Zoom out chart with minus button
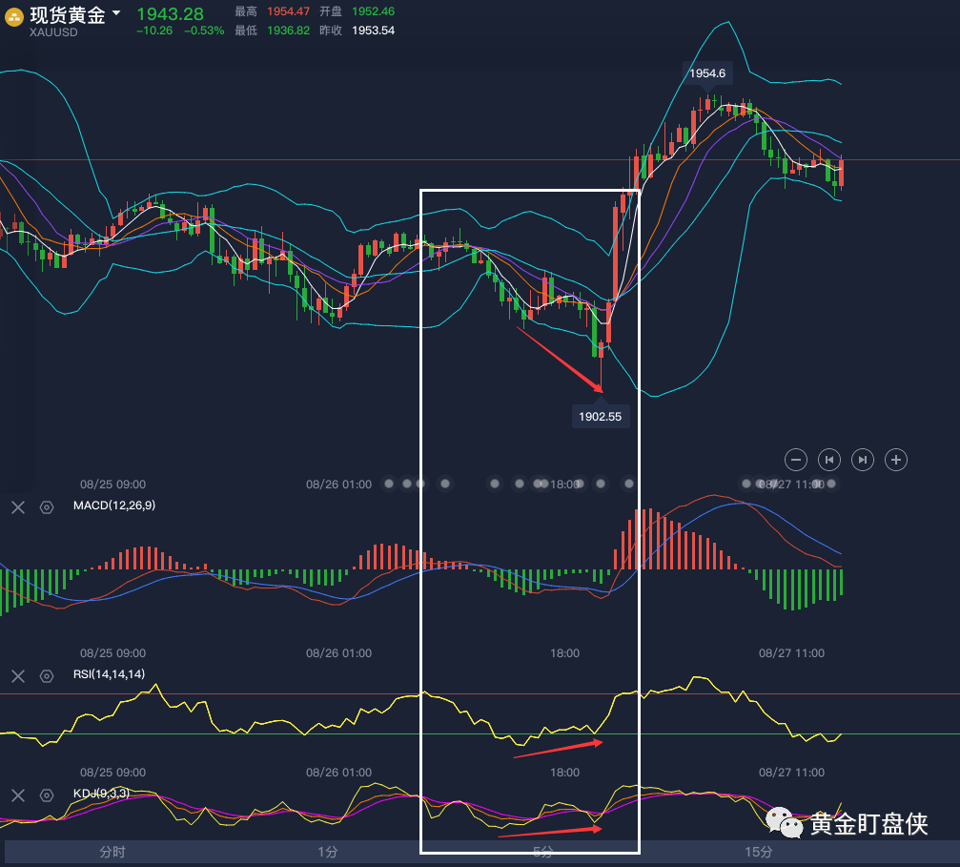The height and width of the screenshot is (867, 960). 795,460
